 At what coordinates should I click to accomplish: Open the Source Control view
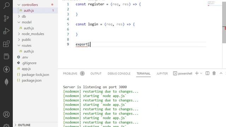coord(6,18)
